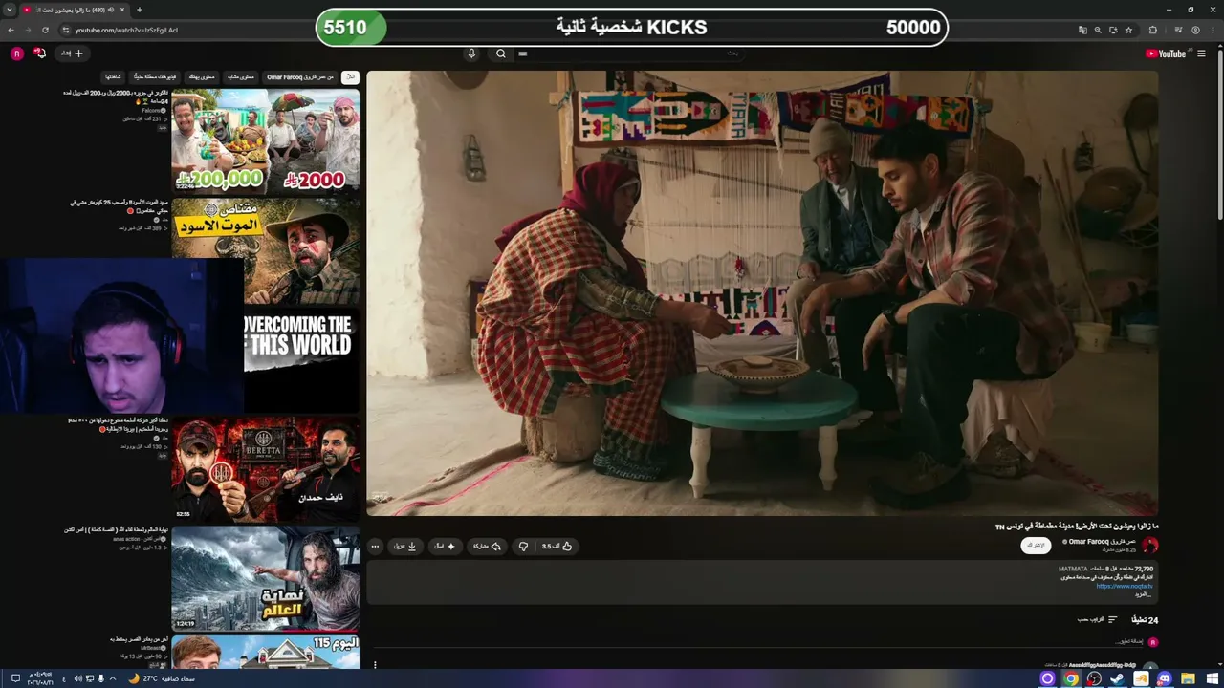Open OBS Studio from the taskbar
This screenshot has width=1224, height=688.
[x=1095, y=678]
